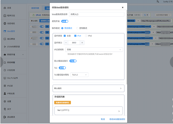Expand the 默认规则 section
This screenshot has width=173, height=124.
coord(88,89)
